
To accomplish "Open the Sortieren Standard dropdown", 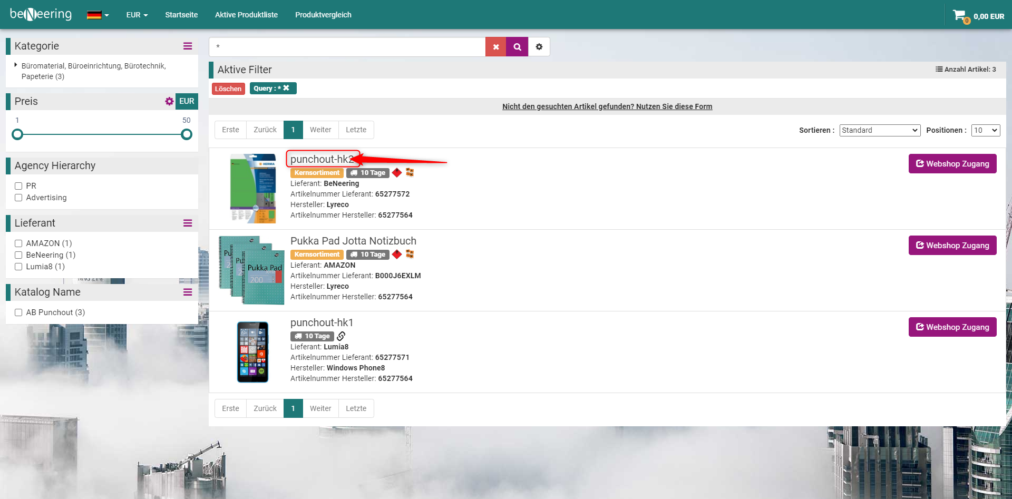I will [x=879, y=130].
